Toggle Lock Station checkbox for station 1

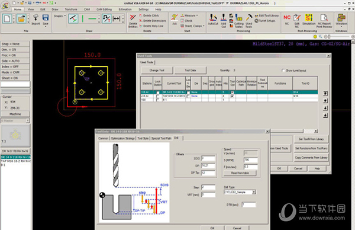[158, 92]
